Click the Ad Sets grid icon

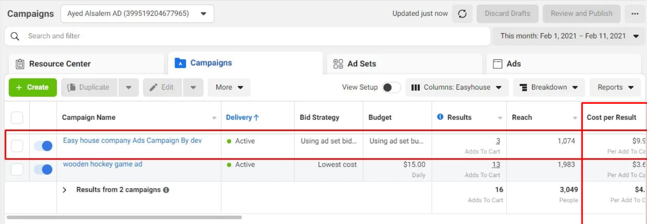(338, 64)
